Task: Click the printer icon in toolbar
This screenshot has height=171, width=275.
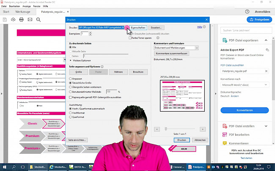Action: pyautogui.click(x=21, y=19)
